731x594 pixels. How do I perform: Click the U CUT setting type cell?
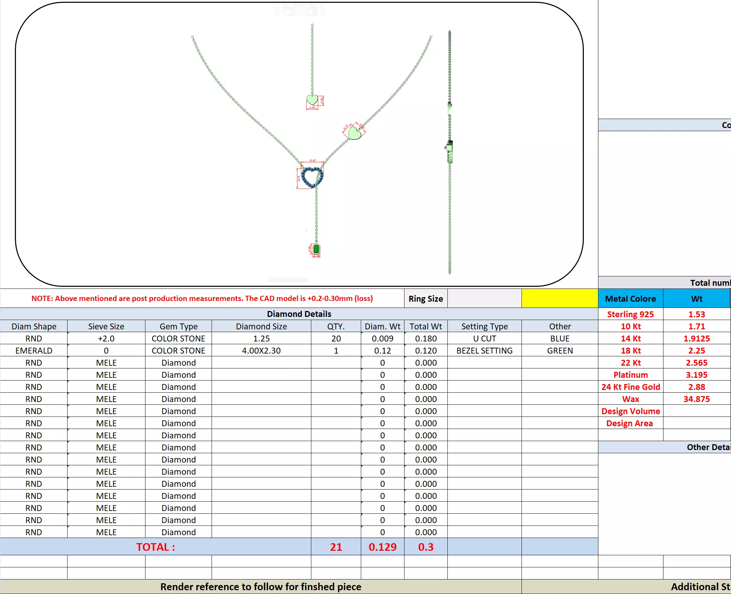484,338
